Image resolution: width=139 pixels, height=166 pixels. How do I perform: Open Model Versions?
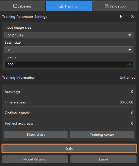pos(35,159)
